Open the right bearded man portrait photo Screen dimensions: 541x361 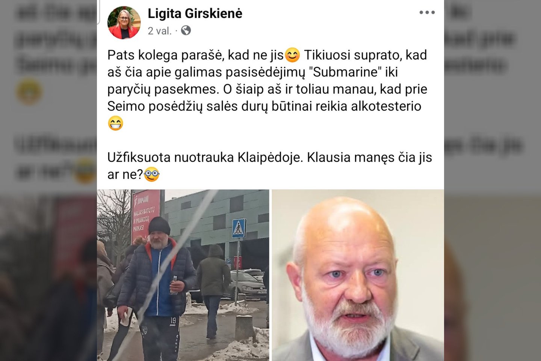click(x=358, y=275)
